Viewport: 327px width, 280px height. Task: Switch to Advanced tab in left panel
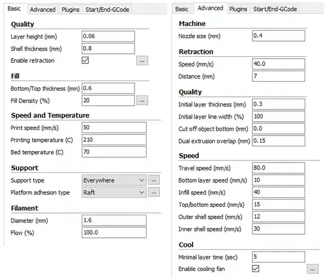43,10
